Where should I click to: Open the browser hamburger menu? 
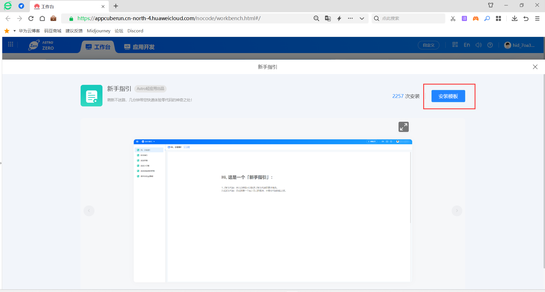point(537,18)
